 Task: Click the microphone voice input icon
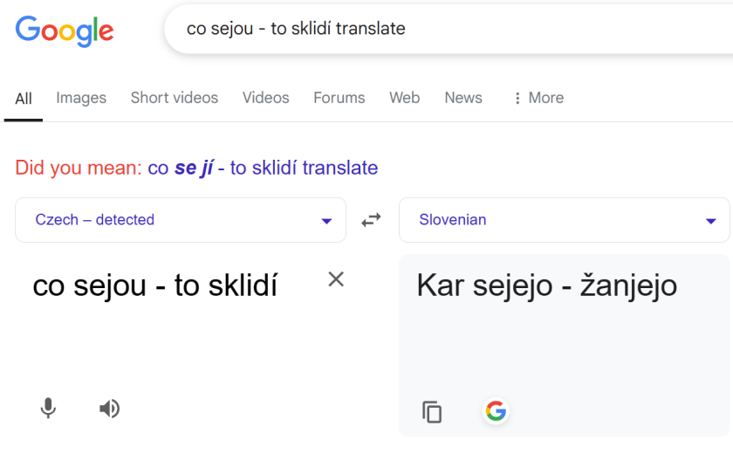click(x=49, y=408)
